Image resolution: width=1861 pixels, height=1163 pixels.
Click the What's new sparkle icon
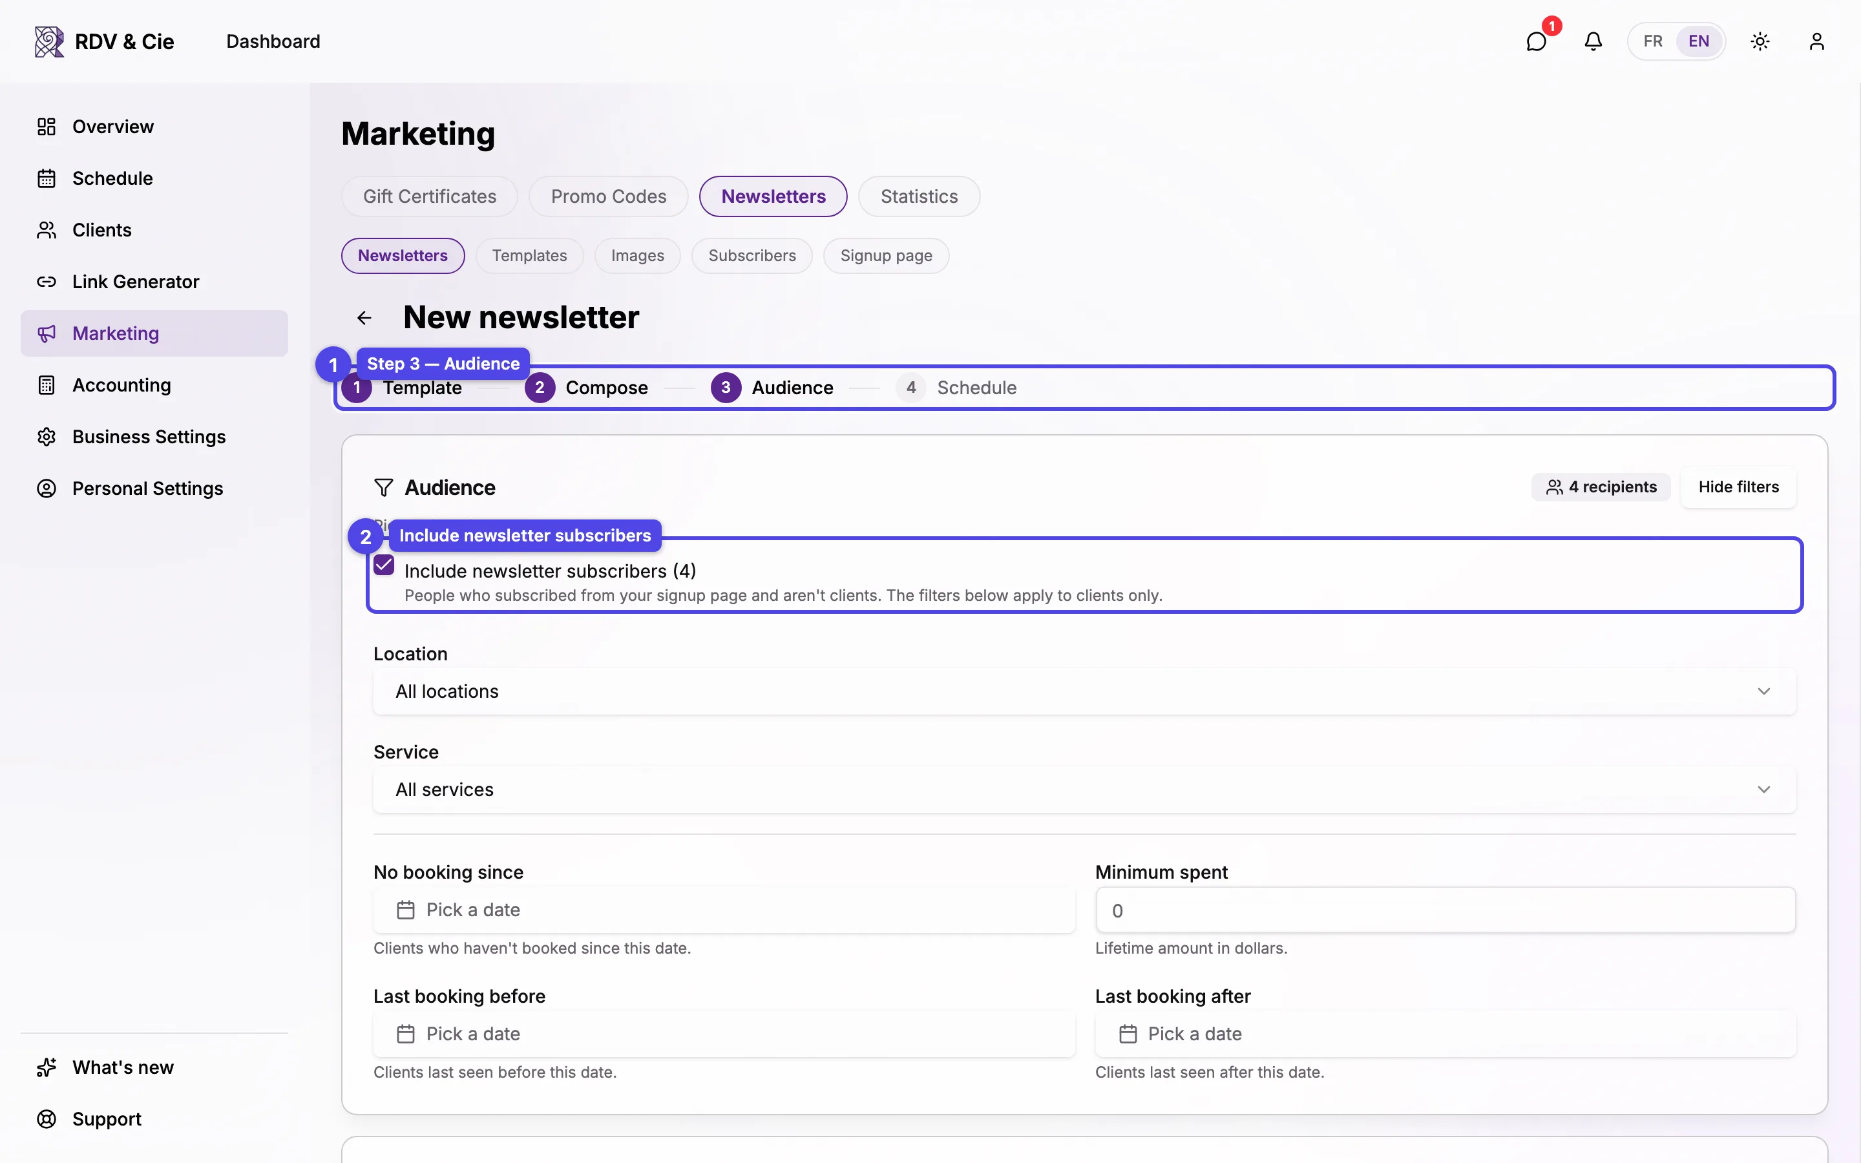pyautogui.click(x=46, y=1067)
